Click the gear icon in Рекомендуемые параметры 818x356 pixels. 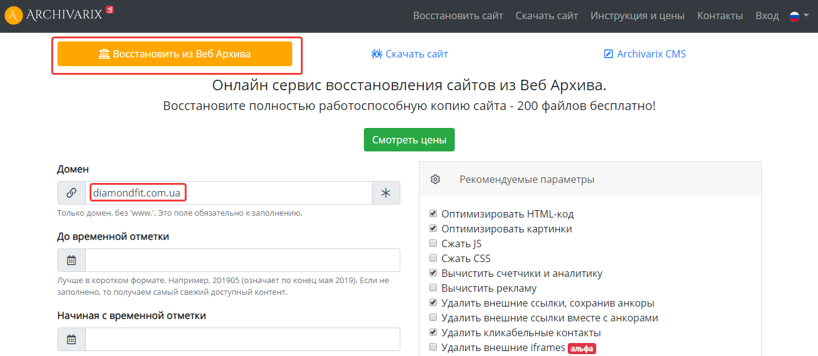(435, 179)
